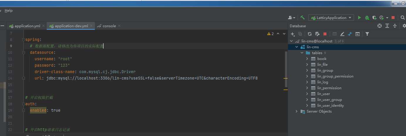Start debugging with the green bug icon

(x=367, y=18)
